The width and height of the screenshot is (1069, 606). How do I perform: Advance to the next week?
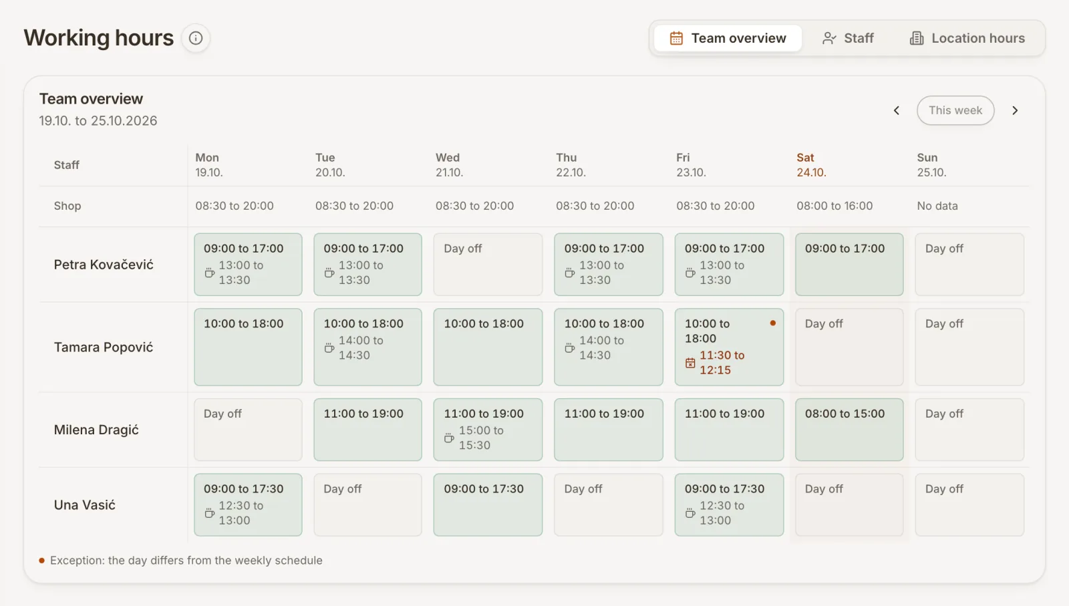click(x=1015, y=110)
